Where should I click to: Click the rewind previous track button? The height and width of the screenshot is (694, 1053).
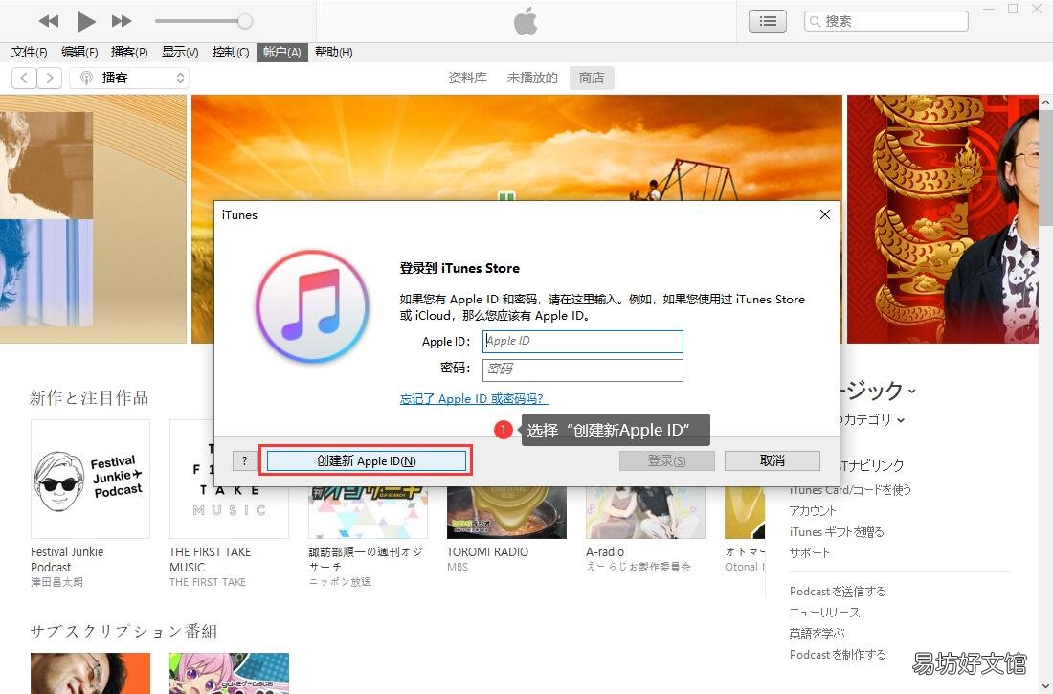pyautogui.click(x=49, y=21)
